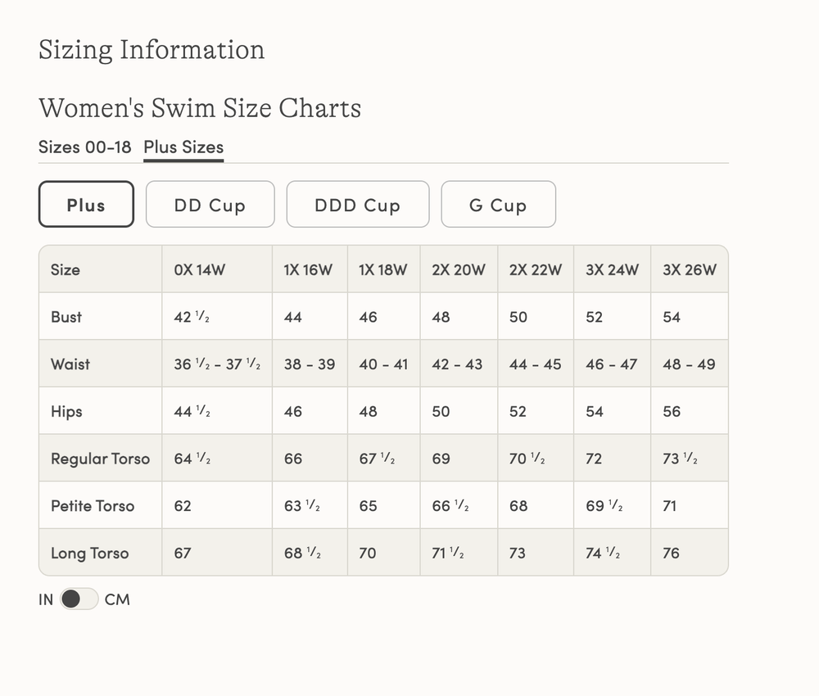Select the 1X 16W column header
Viewport: 819px width, 696px height.
pos(308,269)
